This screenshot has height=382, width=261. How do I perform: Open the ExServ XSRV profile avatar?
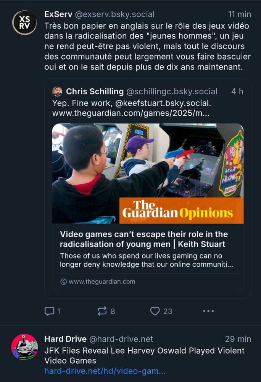click(24, 23)
